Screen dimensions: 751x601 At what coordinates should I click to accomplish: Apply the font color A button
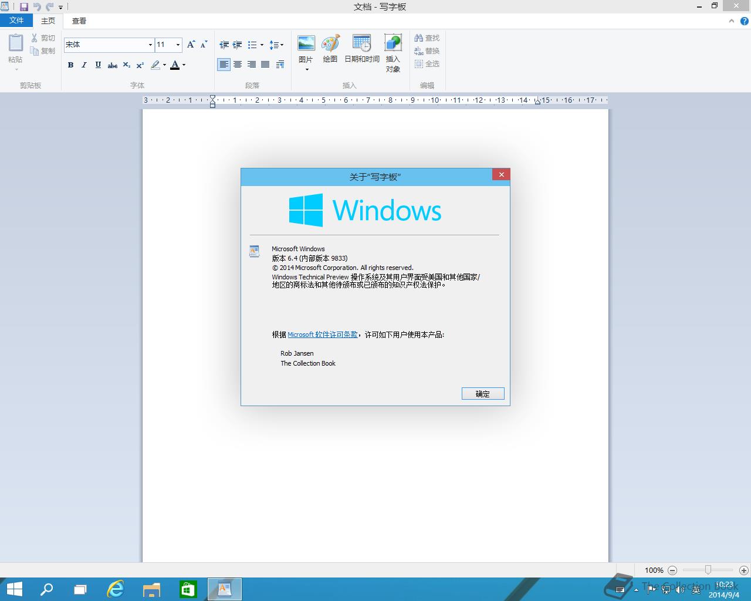175,65
